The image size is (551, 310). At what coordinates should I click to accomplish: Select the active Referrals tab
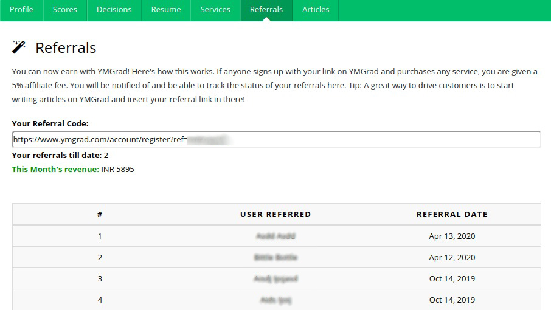tap(266, 10)
